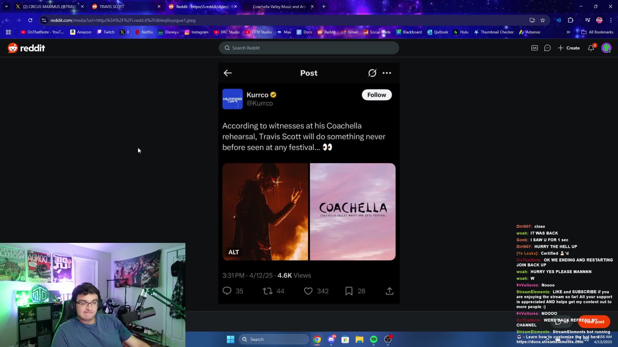Click the three-dot more icon in post
The width and height of the screenshot is (618, 347).
pyautogui.click(x=387, y=73)
